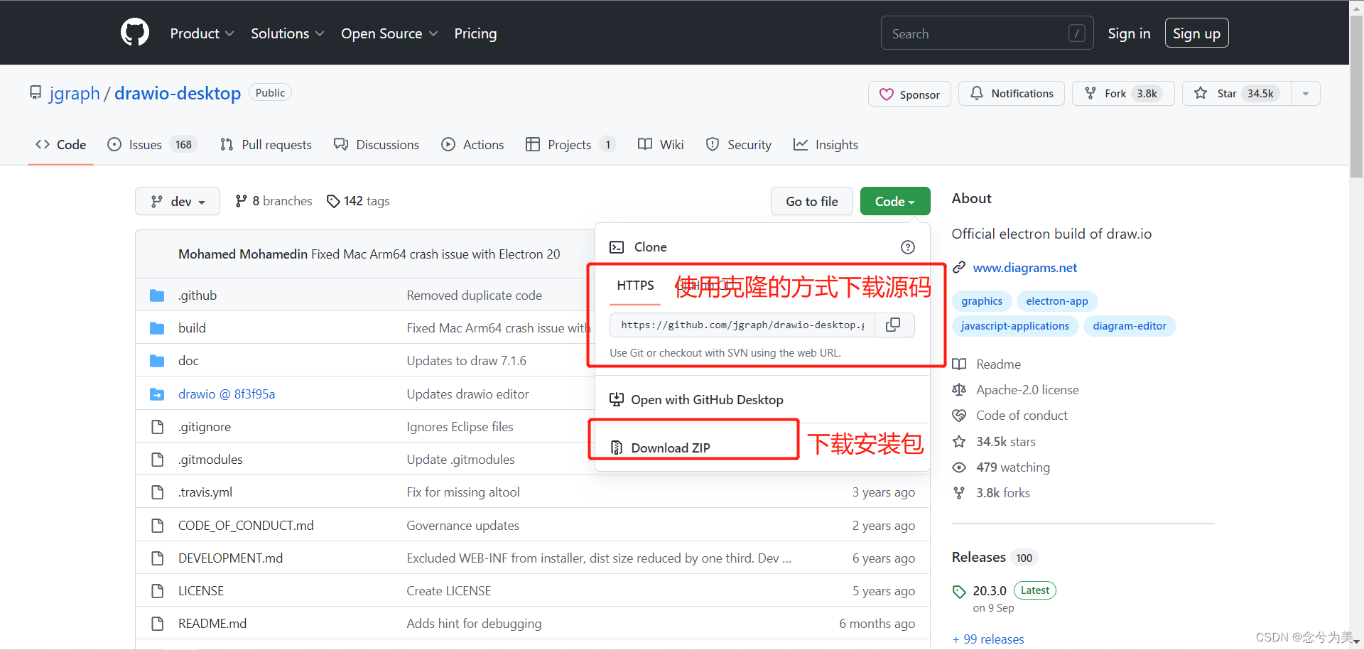The width and height of the screenshot is (1364, 650).
Task: View the Insights tab
Action: (x=826, y=145)
